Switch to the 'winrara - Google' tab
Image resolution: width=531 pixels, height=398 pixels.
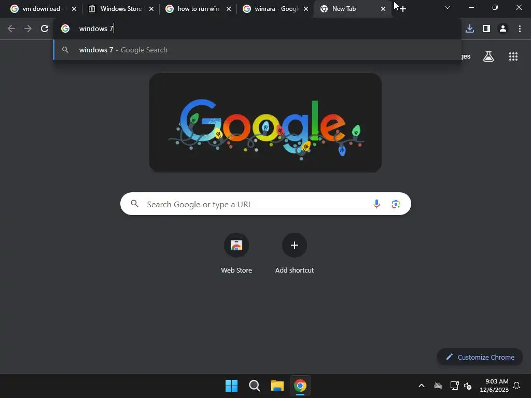pos(276,9)
